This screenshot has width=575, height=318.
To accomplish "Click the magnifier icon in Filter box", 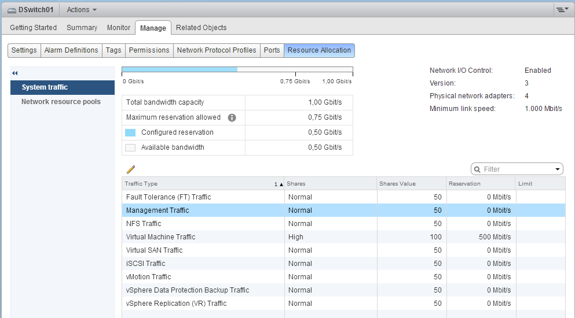I will tap(478, 169).
